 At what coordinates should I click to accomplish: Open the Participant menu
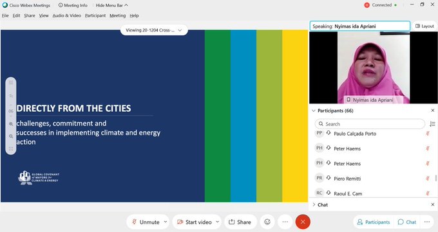[x=95, y=15]
